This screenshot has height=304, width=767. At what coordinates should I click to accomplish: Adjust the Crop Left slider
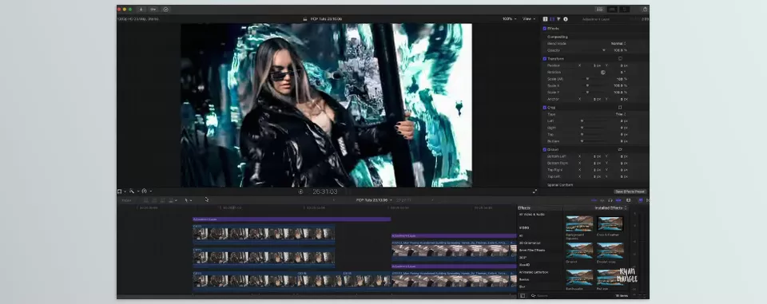point(582,120)
